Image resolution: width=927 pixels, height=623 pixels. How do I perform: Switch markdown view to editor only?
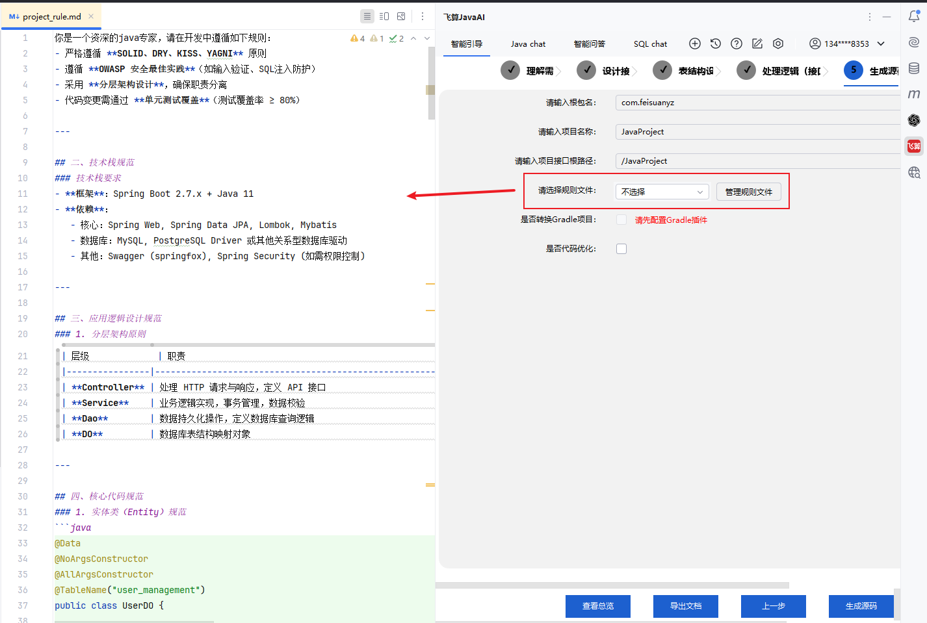[x=367, y=16]
